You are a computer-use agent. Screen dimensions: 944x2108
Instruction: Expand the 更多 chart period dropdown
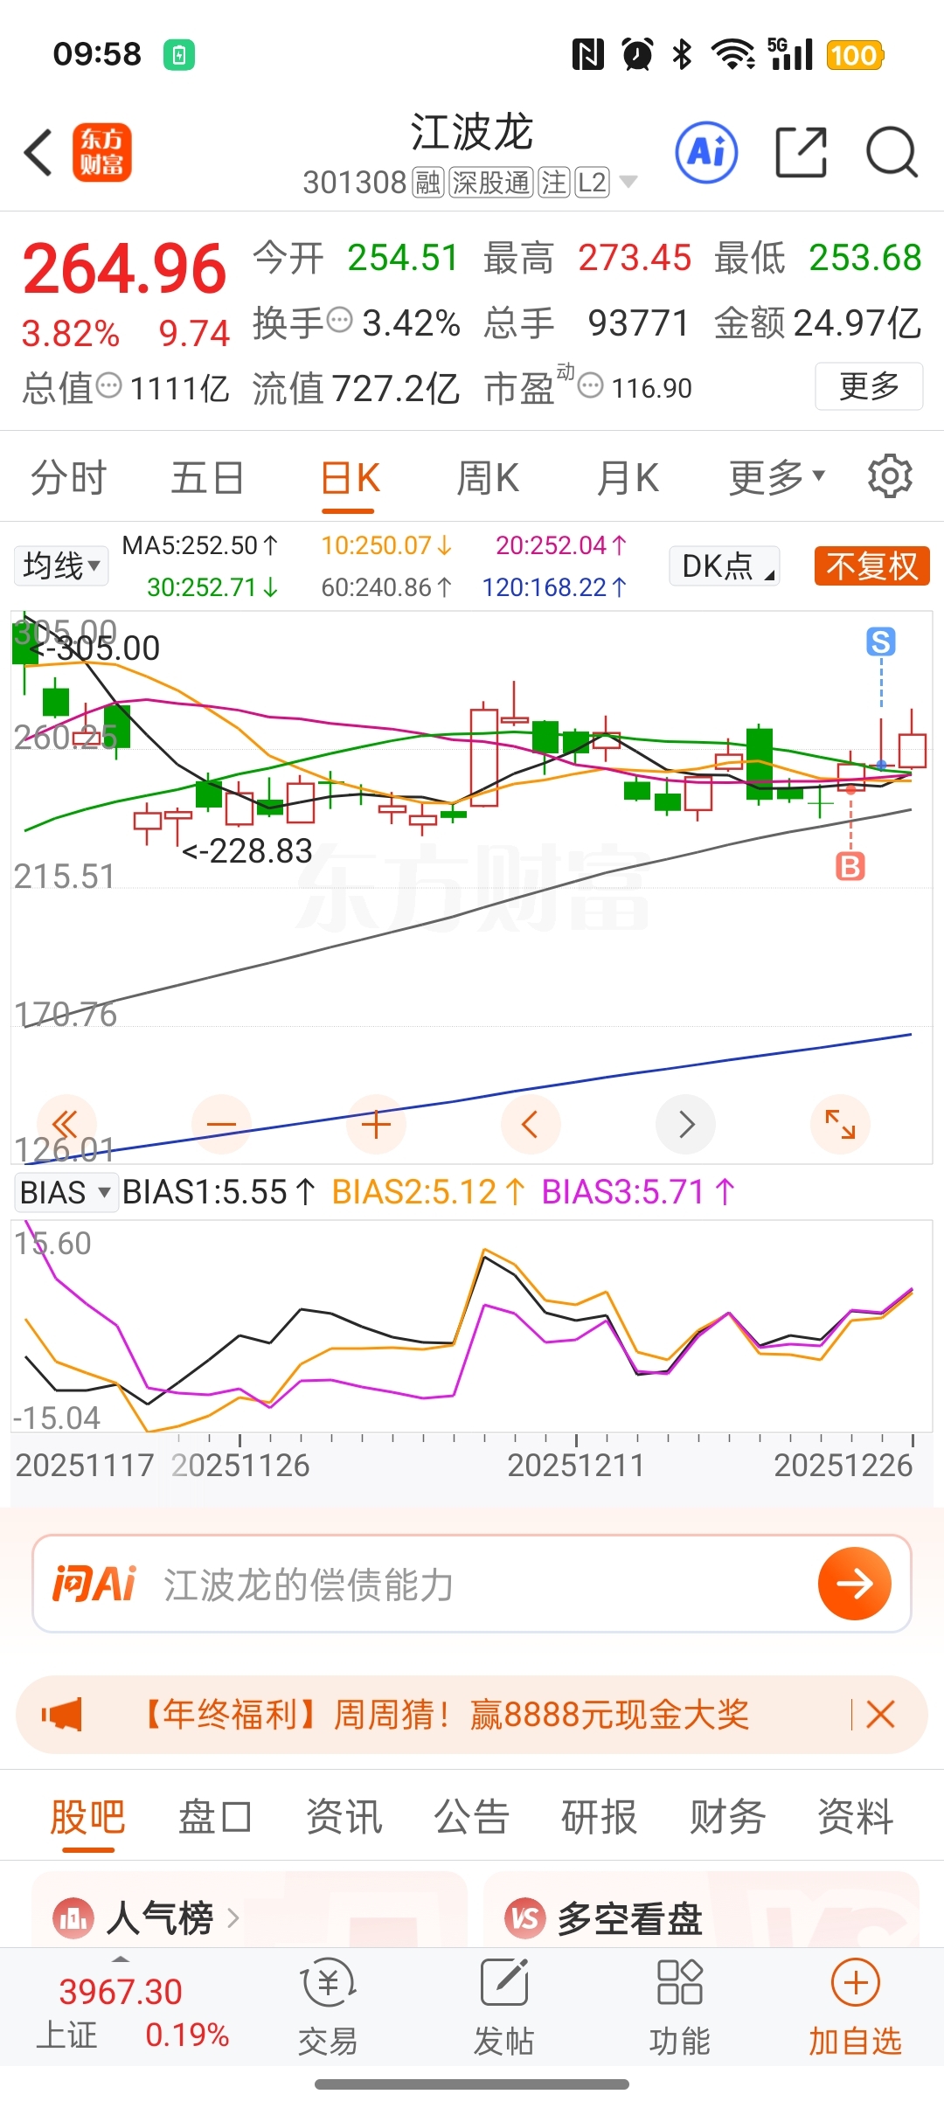[777, 477]
